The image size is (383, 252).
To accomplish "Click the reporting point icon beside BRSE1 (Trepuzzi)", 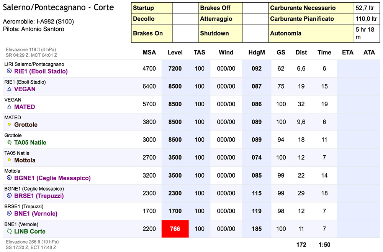I will (9, 196).
